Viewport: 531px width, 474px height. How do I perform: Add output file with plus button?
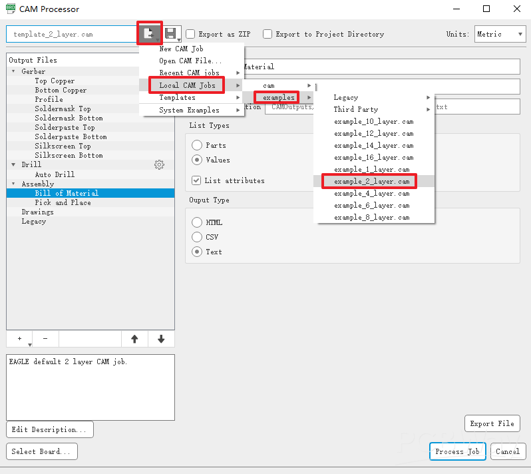click(x=19, y=339)
